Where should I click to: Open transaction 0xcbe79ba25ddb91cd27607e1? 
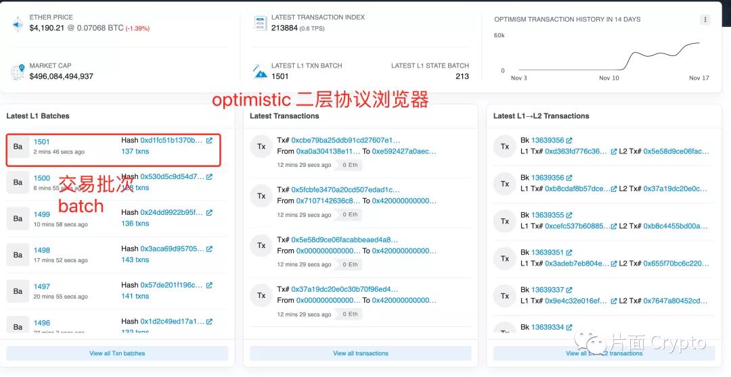click(x=345, y=140)
